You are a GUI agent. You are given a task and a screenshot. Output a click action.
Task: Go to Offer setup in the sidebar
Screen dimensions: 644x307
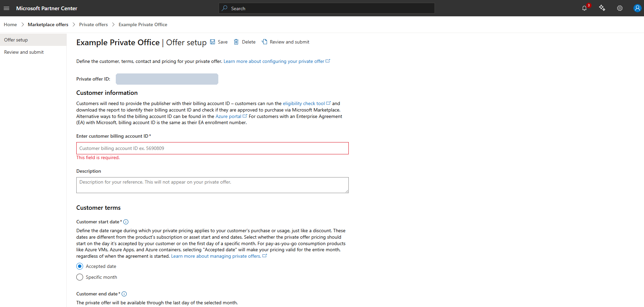pyautogui.click(x=33, y=40)
